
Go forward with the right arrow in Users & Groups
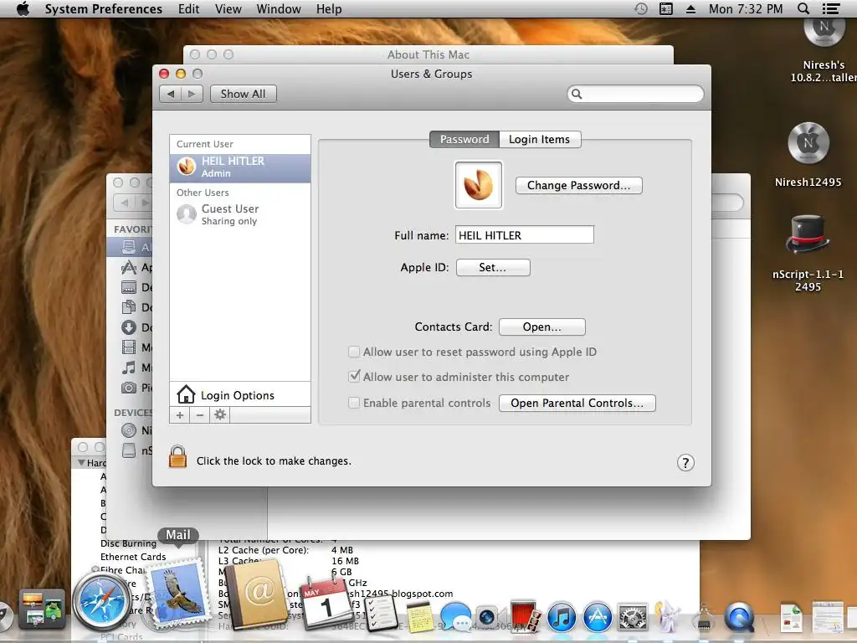pos(192,94)
